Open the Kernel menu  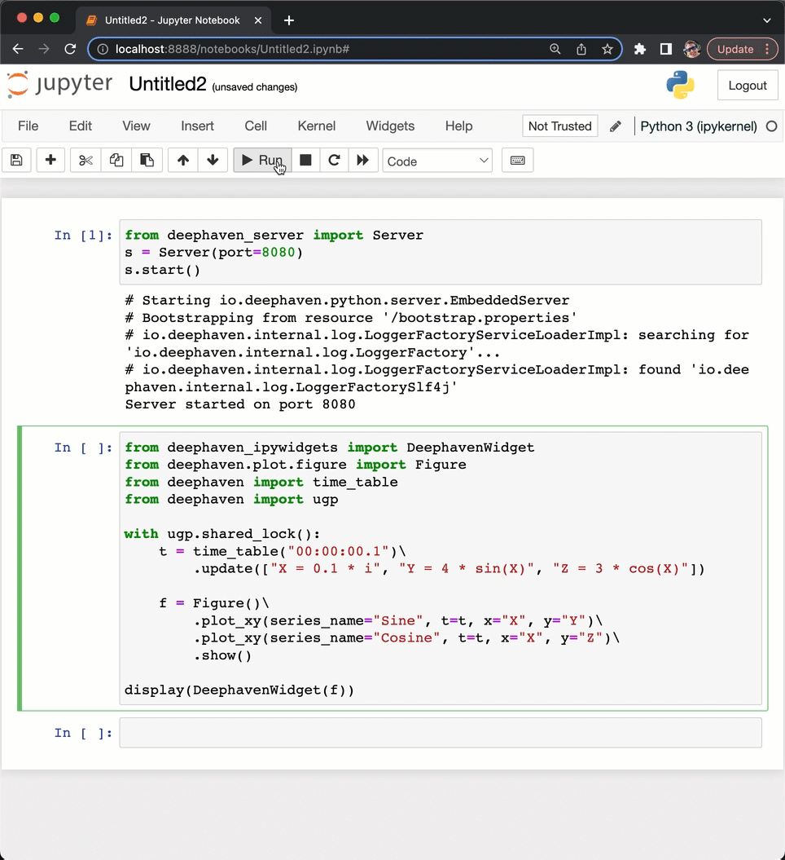pos(317,126)
